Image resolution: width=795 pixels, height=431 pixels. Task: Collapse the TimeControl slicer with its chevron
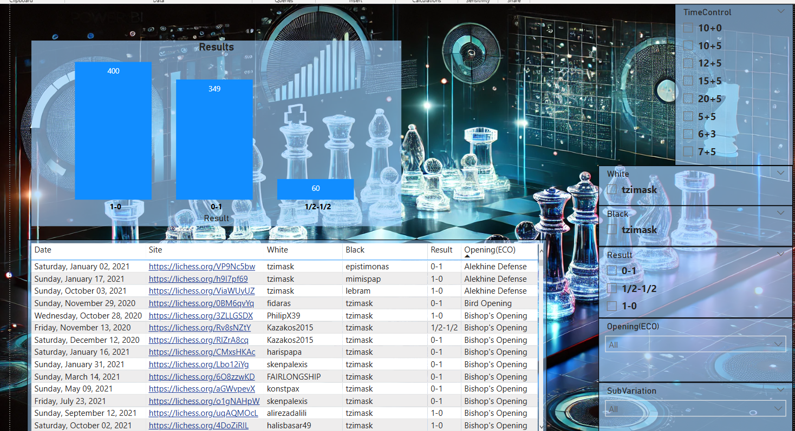tap(781, 11)
